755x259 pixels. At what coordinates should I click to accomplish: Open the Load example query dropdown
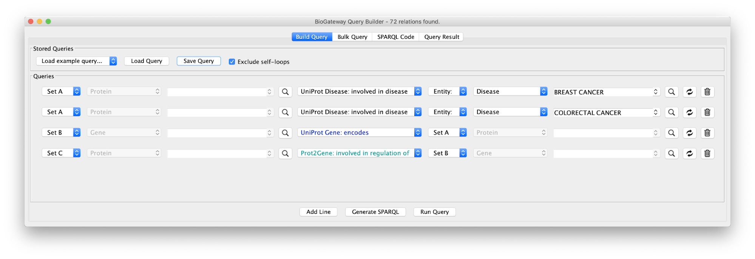[x=76, y=61]
